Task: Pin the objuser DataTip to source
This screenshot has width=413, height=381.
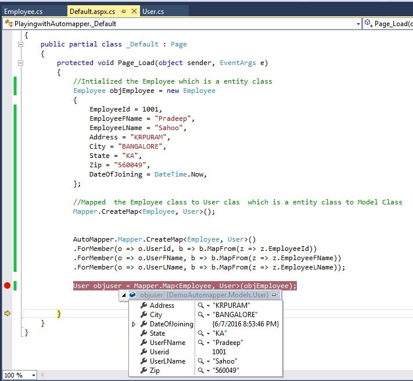Action: coord(275,295)
